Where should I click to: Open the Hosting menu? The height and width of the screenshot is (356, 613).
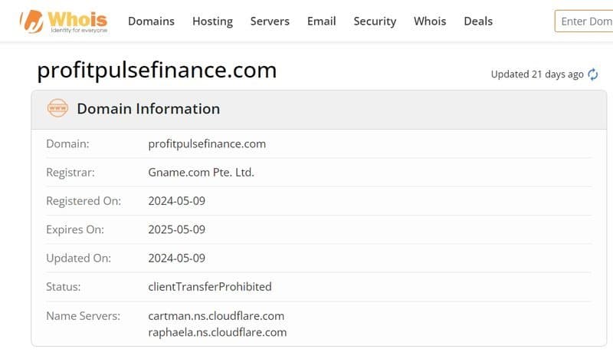(x=212, y=21)
